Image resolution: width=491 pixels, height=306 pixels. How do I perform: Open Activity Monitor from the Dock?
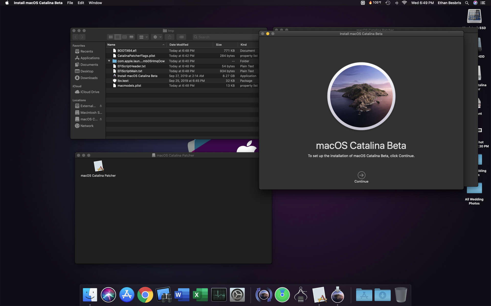pyautogui.click(x=219, y=295)
